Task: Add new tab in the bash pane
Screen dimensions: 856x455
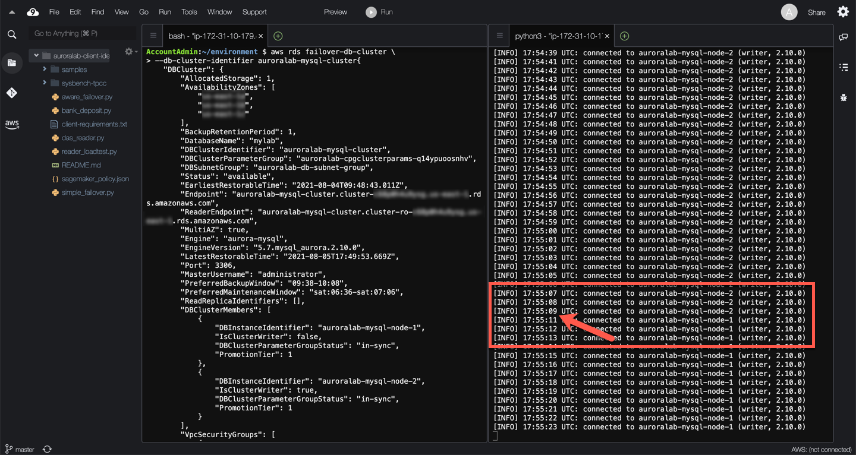Action: (x=278, y=36)
